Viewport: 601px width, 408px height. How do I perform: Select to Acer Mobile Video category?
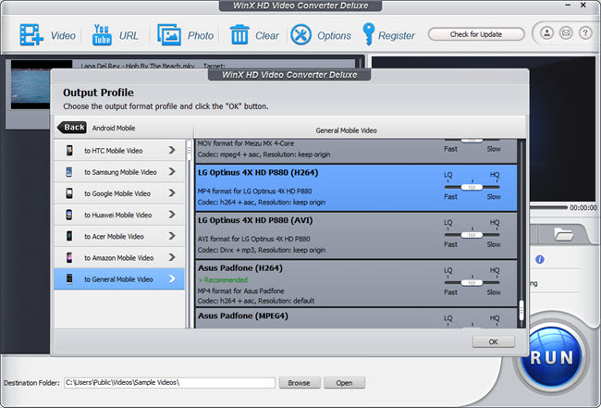click(x=119, y=236)
